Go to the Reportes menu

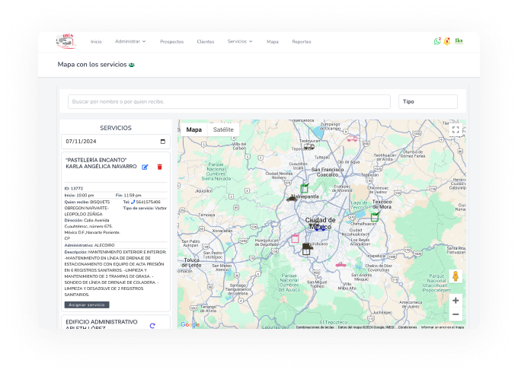pos(302,41)
